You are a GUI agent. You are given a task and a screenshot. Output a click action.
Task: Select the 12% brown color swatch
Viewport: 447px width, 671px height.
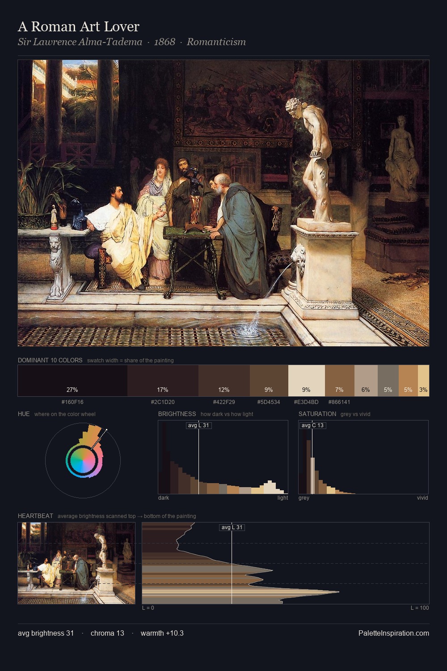(224, 381)
